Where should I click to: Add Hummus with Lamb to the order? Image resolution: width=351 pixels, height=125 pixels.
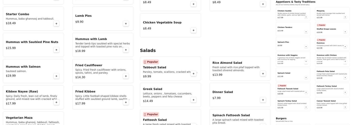coord(126,50)
